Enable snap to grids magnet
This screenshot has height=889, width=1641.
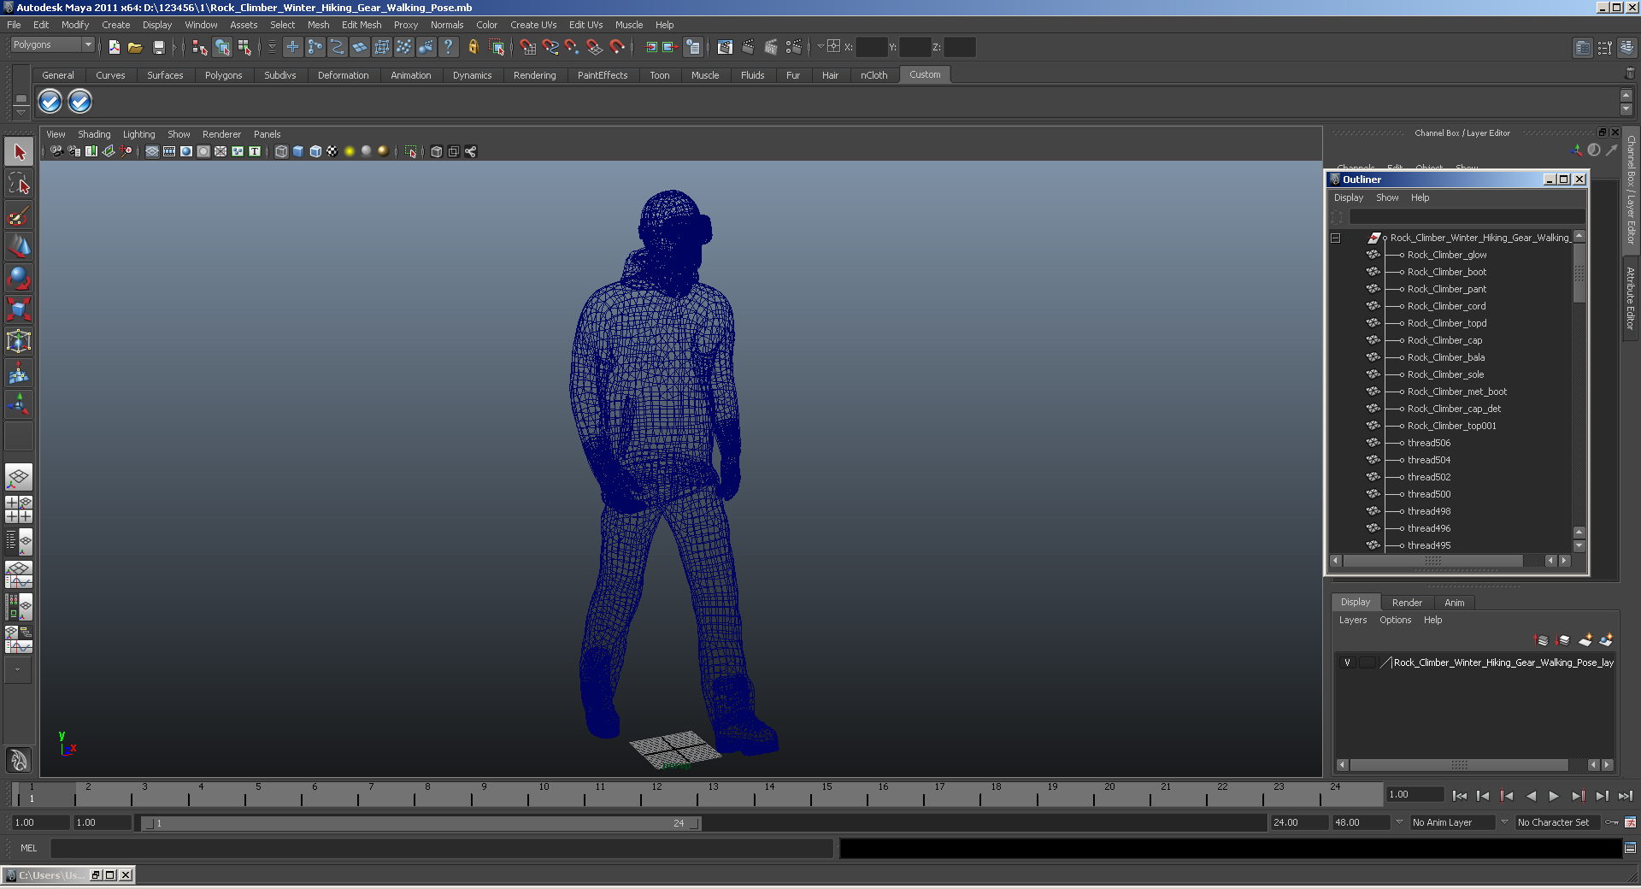tap(527, 47)
